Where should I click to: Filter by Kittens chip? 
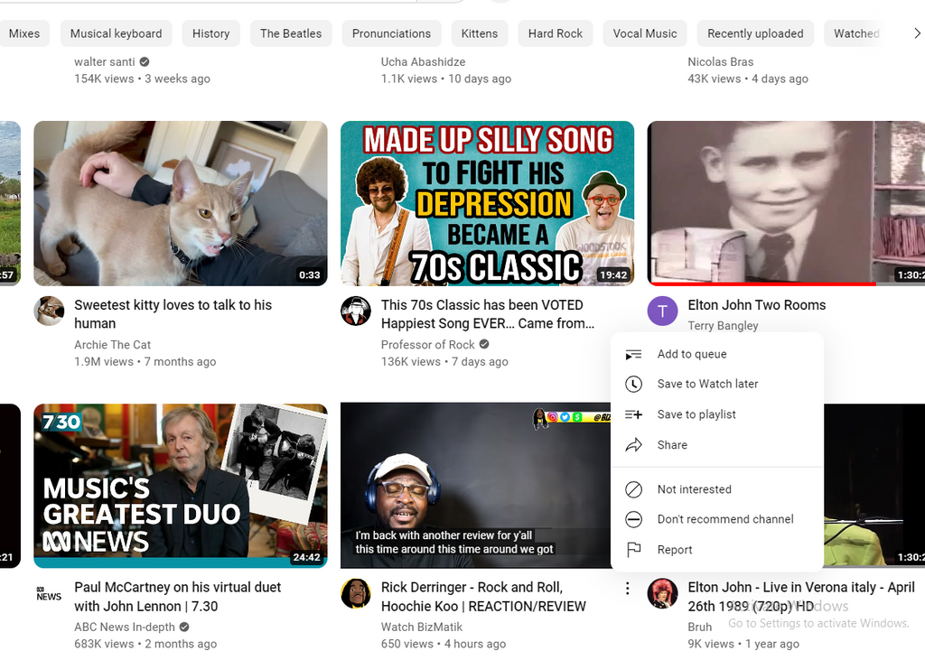(x=480, y=33)
